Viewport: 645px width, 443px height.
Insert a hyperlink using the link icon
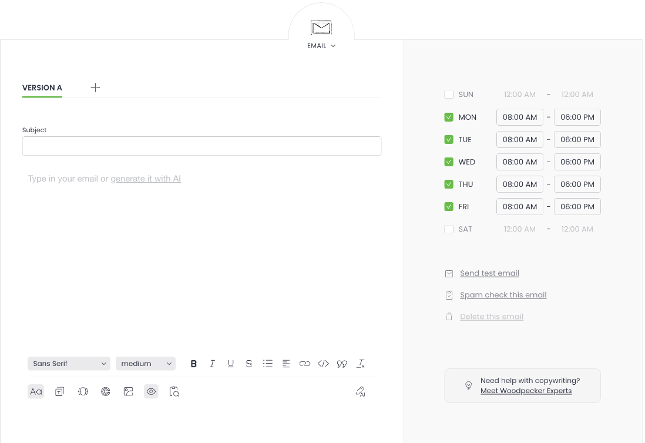[x=305, y=363]
